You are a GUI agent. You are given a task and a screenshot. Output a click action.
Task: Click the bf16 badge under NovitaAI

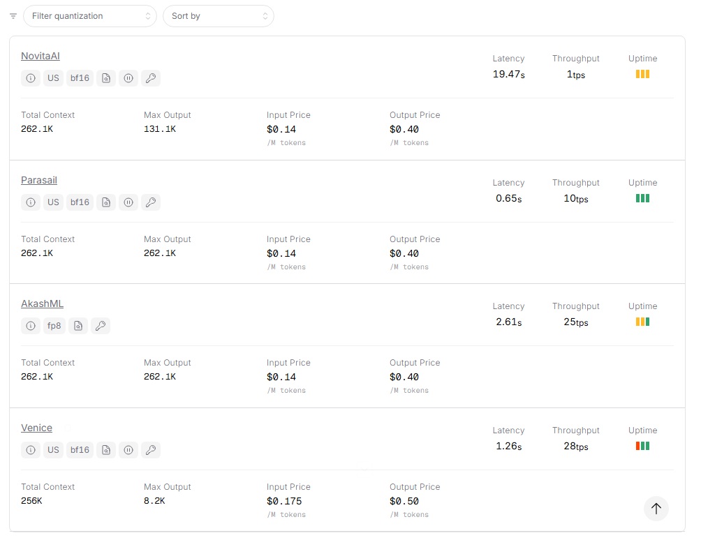80,78
